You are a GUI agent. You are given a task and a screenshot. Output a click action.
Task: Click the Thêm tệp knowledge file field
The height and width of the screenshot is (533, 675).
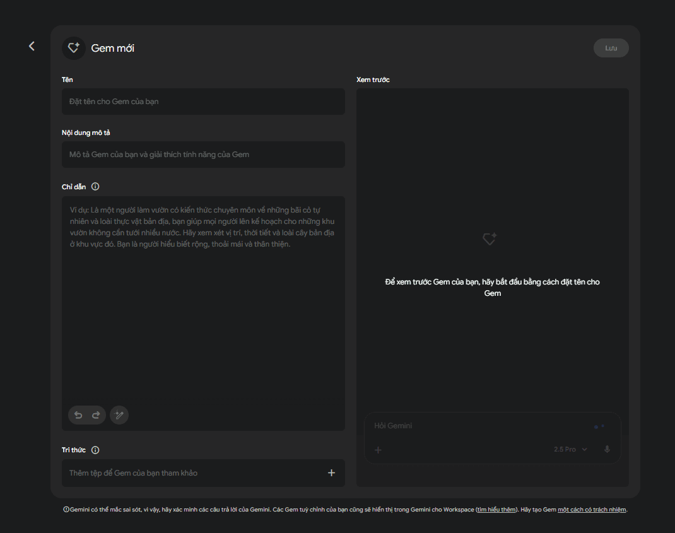[203, 472]
